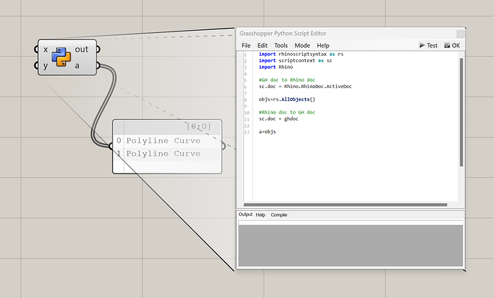The width and height of the screenshot is (494, 298).
Task: Switch to the Output tab
Action: tap(246, 214)
